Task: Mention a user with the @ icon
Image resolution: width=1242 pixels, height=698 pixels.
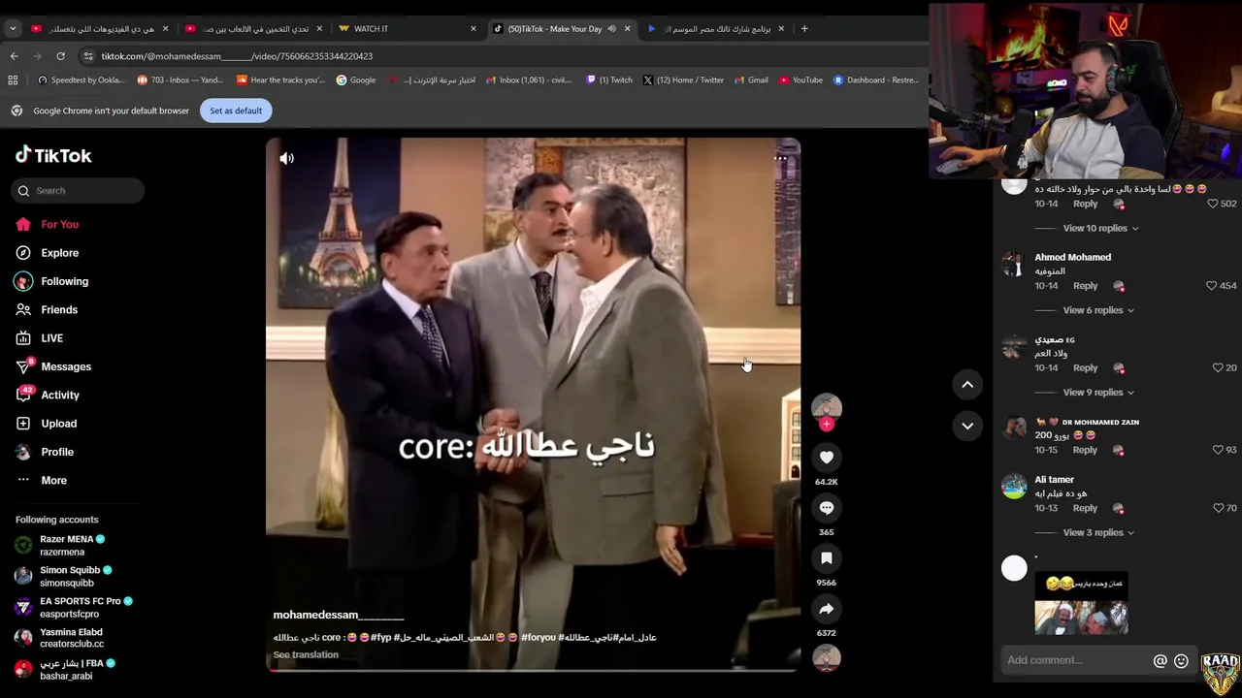Action: click(x=1160, y=661)
